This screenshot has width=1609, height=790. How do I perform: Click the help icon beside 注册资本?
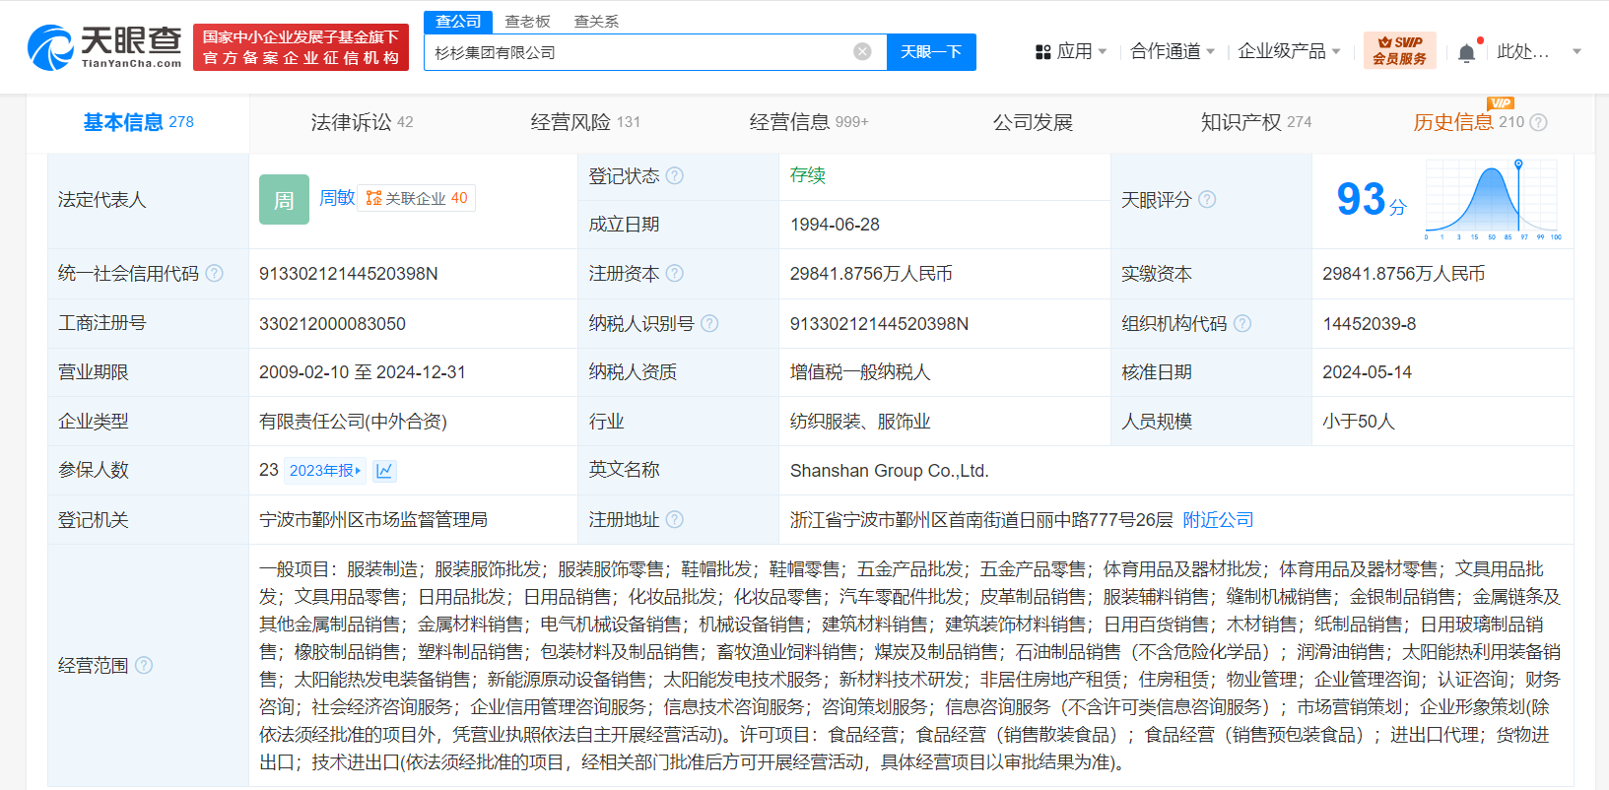[675, 274]
